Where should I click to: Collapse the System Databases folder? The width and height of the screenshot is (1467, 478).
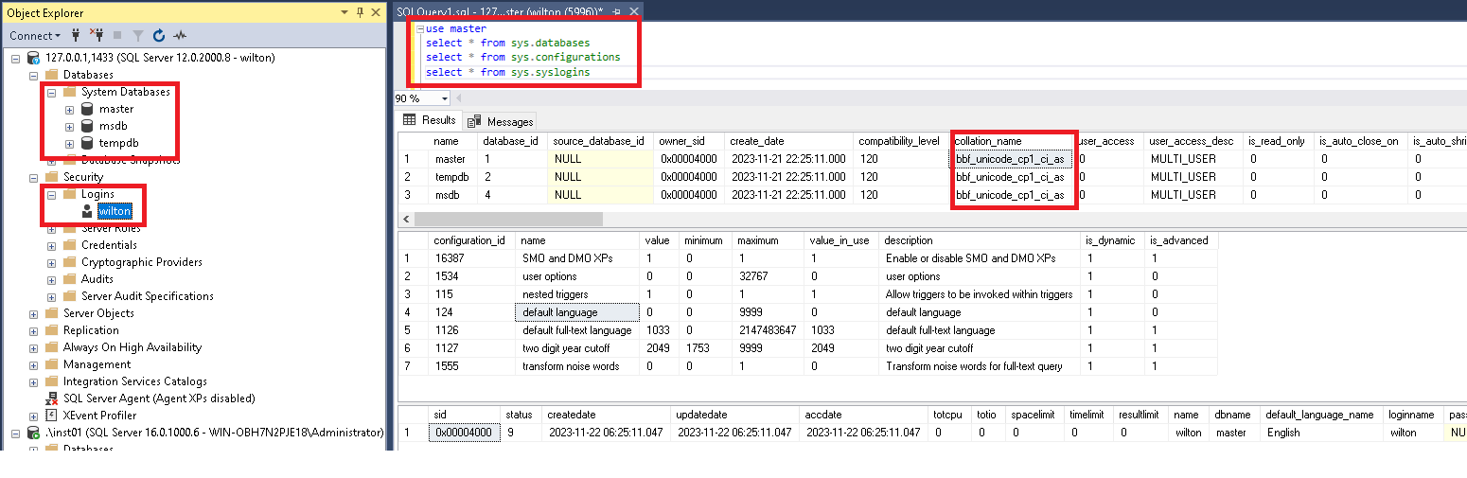pyautogui.click(x=52, y=93)
